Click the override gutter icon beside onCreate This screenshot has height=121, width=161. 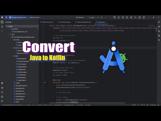click(x=45, y=82)
